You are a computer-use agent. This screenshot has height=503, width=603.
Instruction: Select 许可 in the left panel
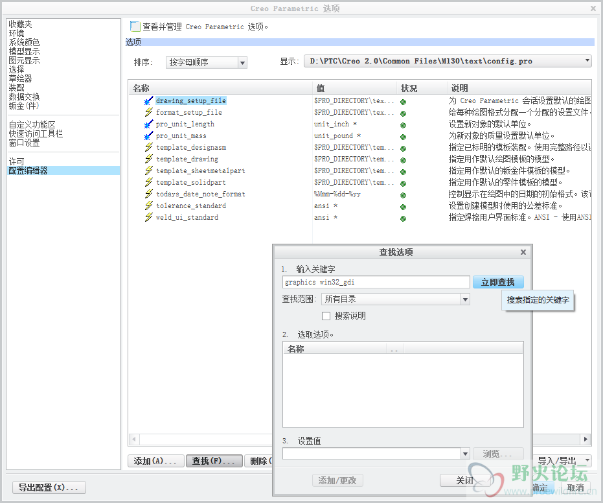pyautogui.click(x=17, y=161)
